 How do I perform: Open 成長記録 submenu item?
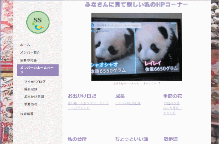[31, 89]
